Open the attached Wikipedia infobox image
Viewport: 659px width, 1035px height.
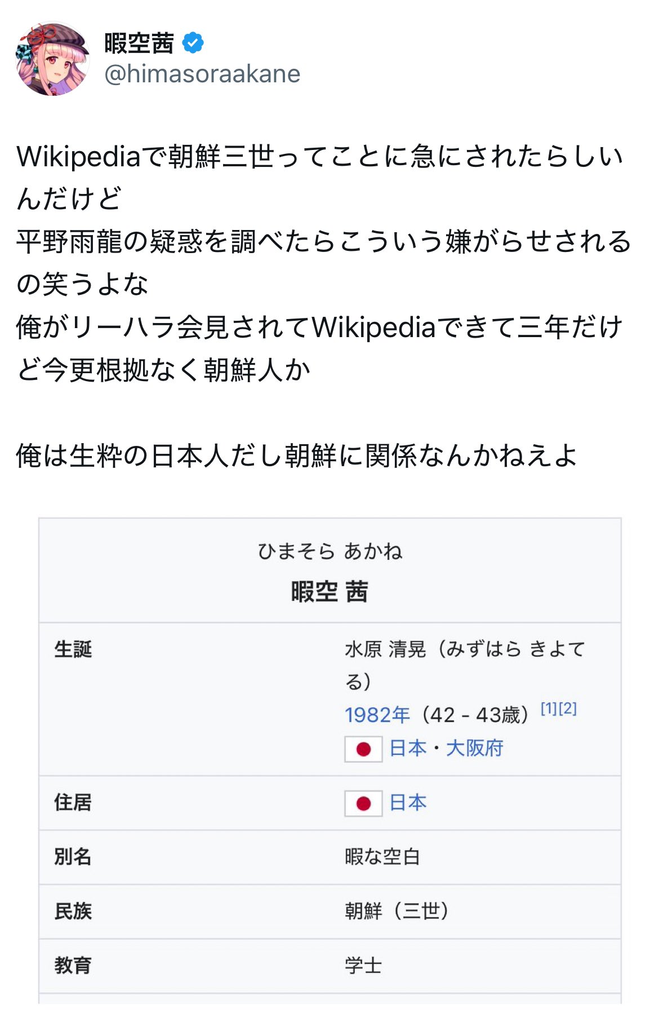(x=330, y=760)
